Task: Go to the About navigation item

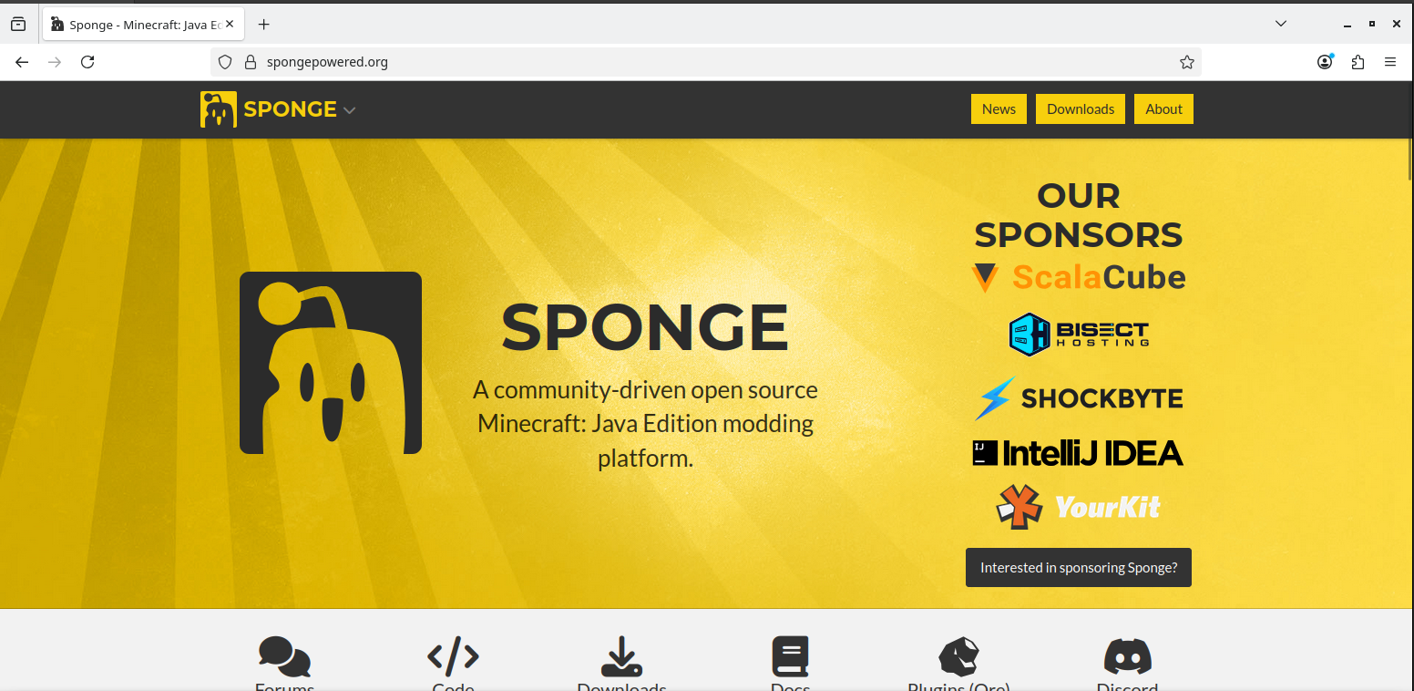Action: pos(1163,108)
